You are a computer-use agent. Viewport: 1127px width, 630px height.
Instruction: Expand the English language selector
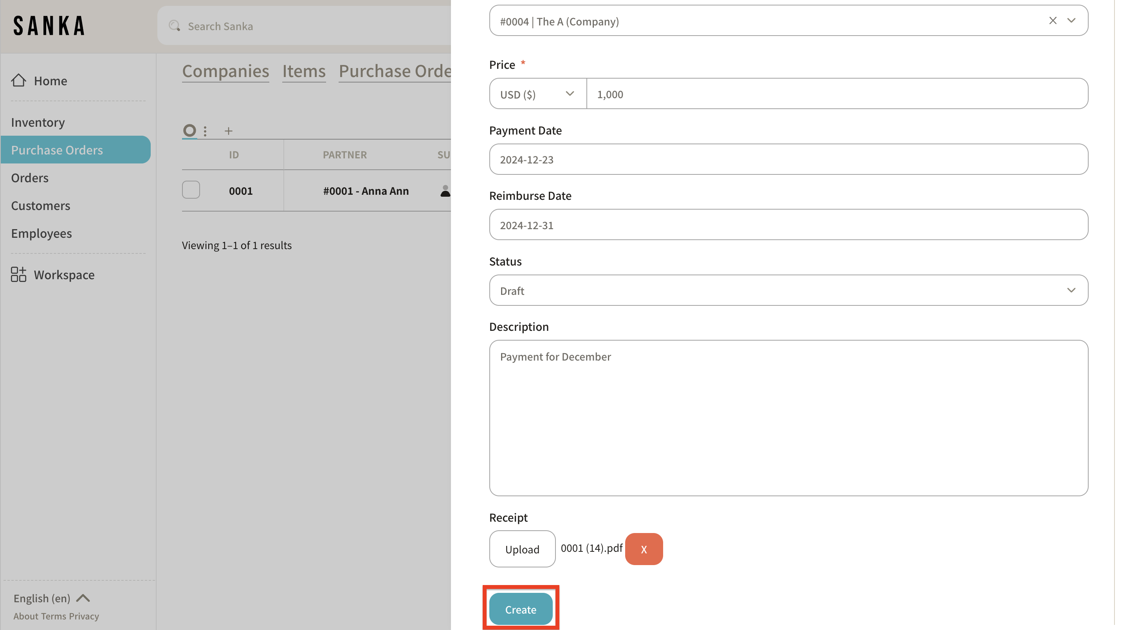tap(52, 598)
